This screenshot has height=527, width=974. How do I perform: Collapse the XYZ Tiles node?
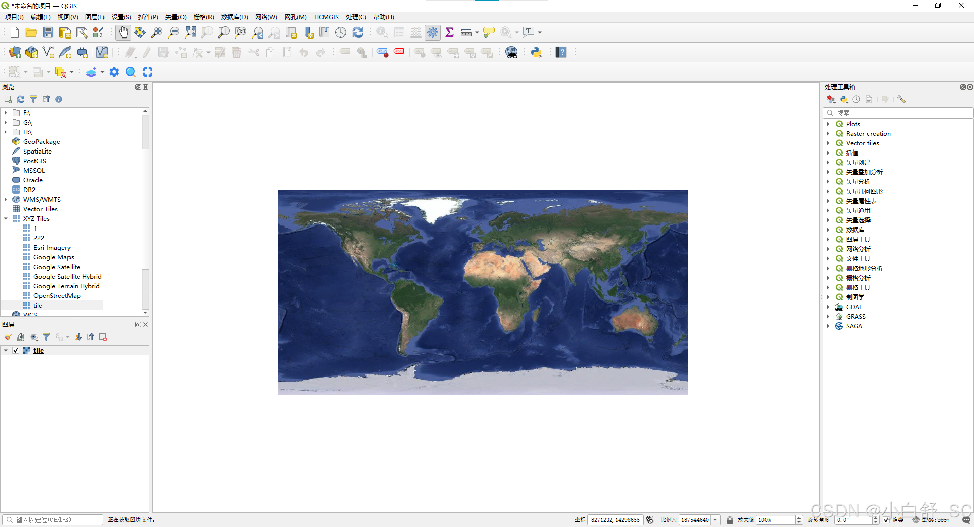tap(6, 219)
